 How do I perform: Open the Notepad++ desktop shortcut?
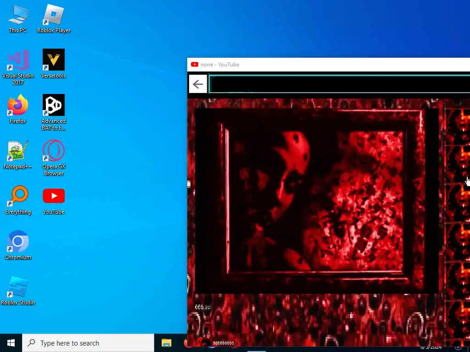pos(18,155)
